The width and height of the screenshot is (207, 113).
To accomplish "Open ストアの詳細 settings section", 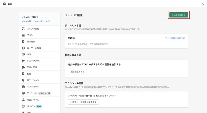I will click(40, 29).
